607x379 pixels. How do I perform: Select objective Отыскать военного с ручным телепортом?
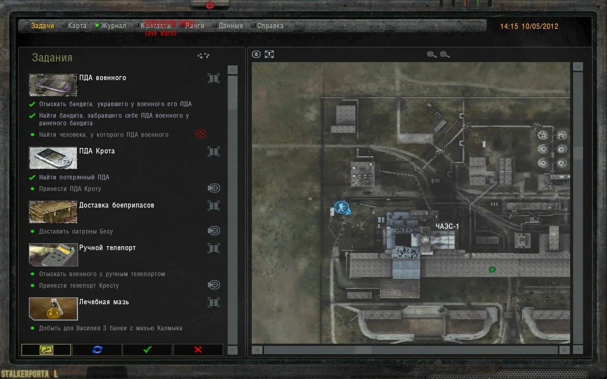coord(102,274)
